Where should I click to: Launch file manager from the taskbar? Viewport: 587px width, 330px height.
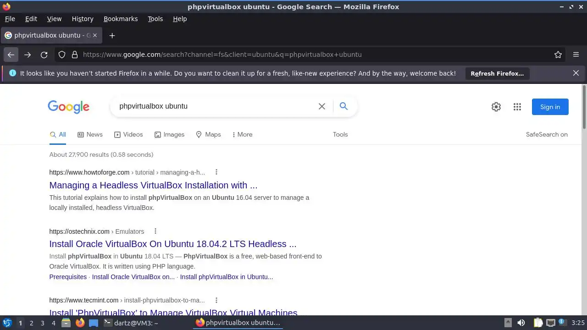pos(66,323)
